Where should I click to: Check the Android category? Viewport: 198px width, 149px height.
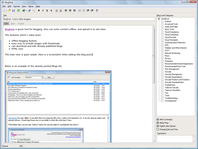click(x=162, y=21)
